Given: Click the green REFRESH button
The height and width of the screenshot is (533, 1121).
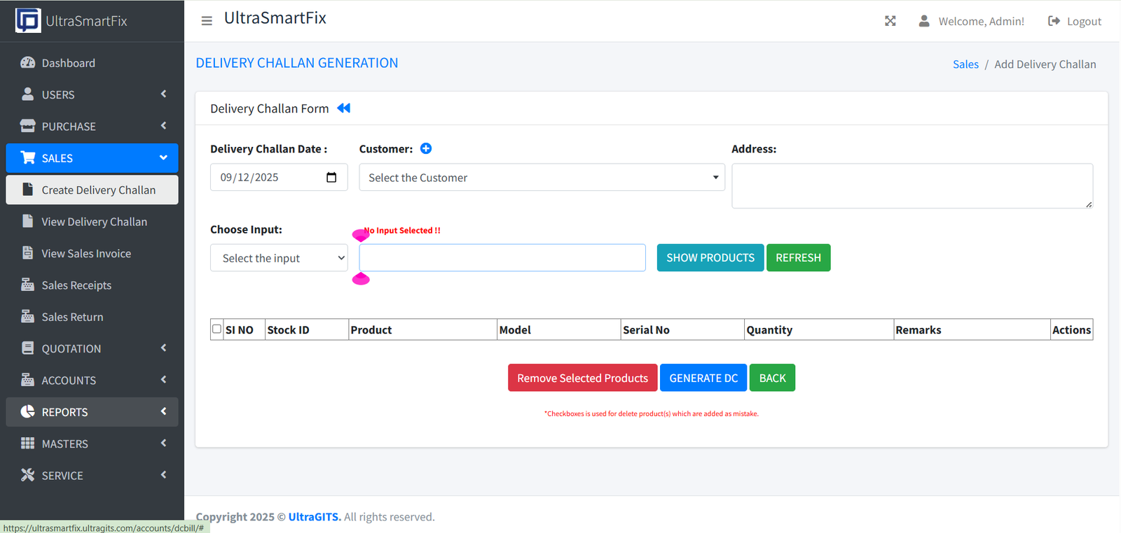Looking at the screenshot, I should (798, 257).
